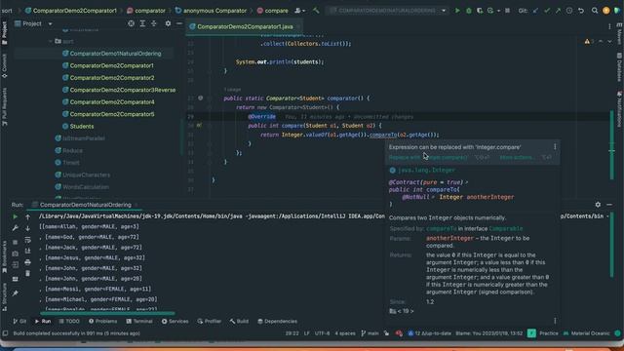The image size is (624, 351).
Task: Open run configuration wrench icon in Run panel
Action: point(16,228)
